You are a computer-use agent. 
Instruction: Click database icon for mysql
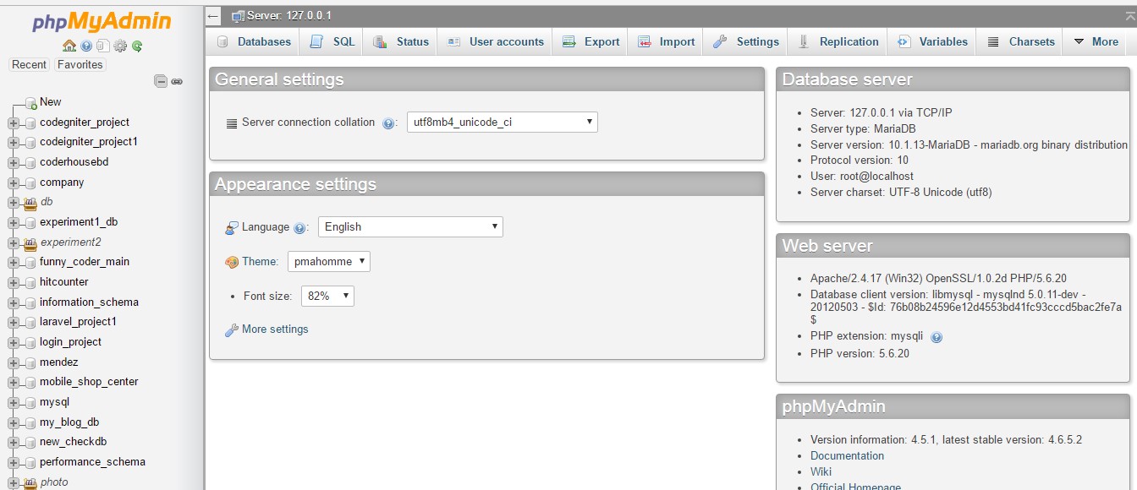point(30,402)
